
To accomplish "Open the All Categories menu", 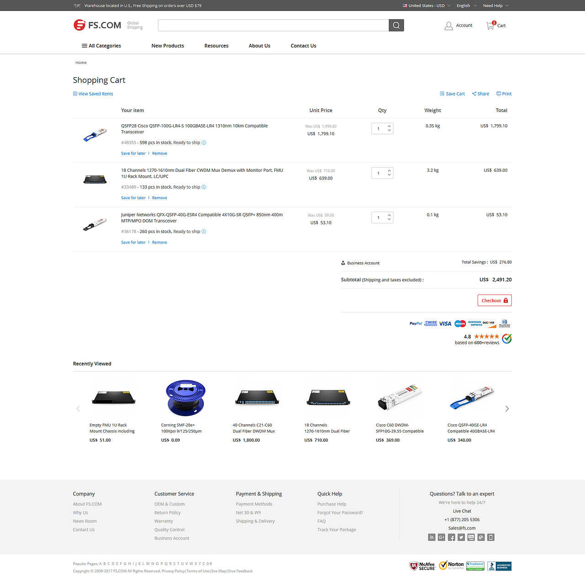I will (101, 46).
